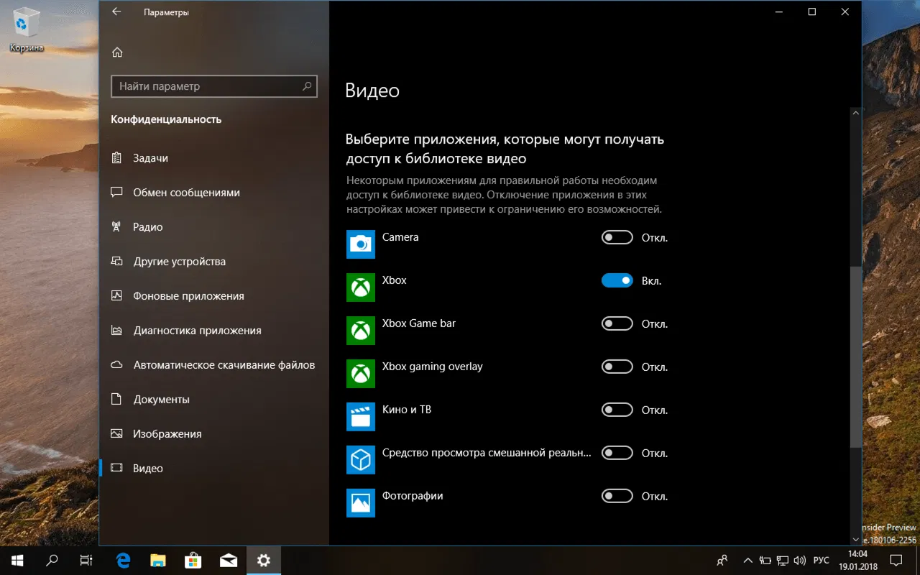Turn on video access for Фотографии
Screen dimensions: 920x575
click(x=617, y=496)
